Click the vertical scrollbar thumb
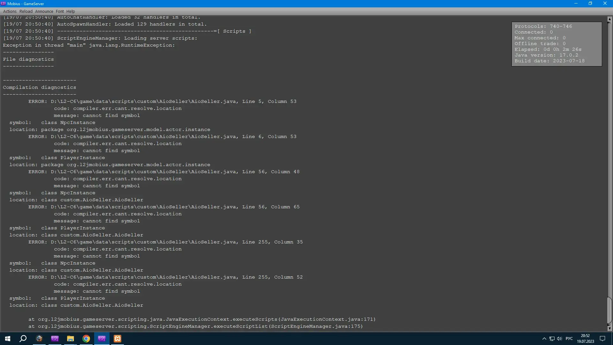The image size is (613, 345). click(x=609, y=310)
